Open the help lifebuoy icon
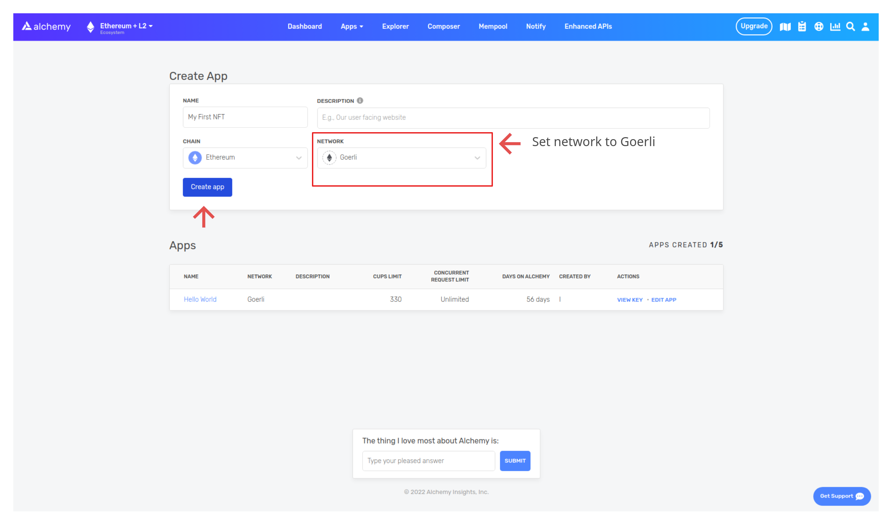This screenshot has height=525, width=892. pos(819,27)
